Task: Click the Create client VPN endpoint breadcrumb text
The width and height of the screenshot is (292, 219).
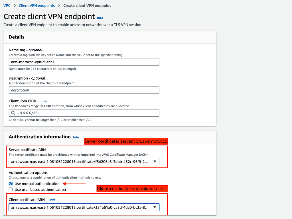Action: [x=87, y=6]
